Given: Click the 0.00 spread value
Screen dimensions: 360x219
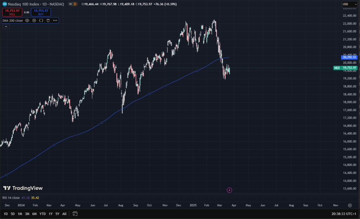Looking at the screenshot, I should coord(27,12).
